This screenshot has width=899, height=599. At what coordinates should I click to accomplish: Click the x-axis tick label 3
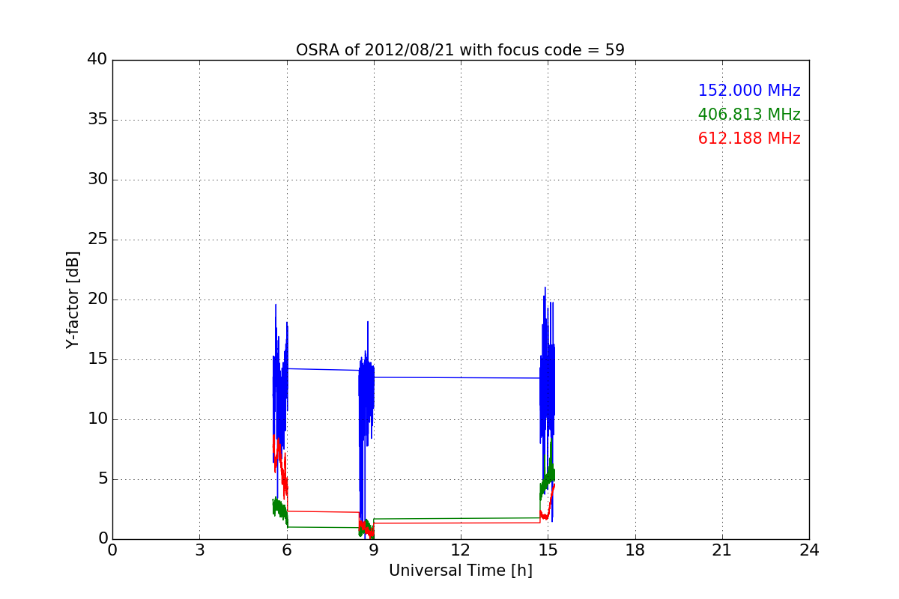click(x=199, y=550)
